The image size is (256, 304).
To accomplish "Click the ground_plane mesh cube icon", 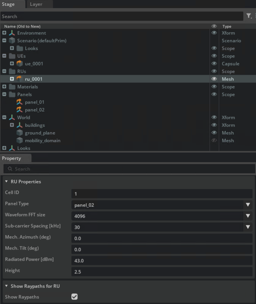I will 20,133.
